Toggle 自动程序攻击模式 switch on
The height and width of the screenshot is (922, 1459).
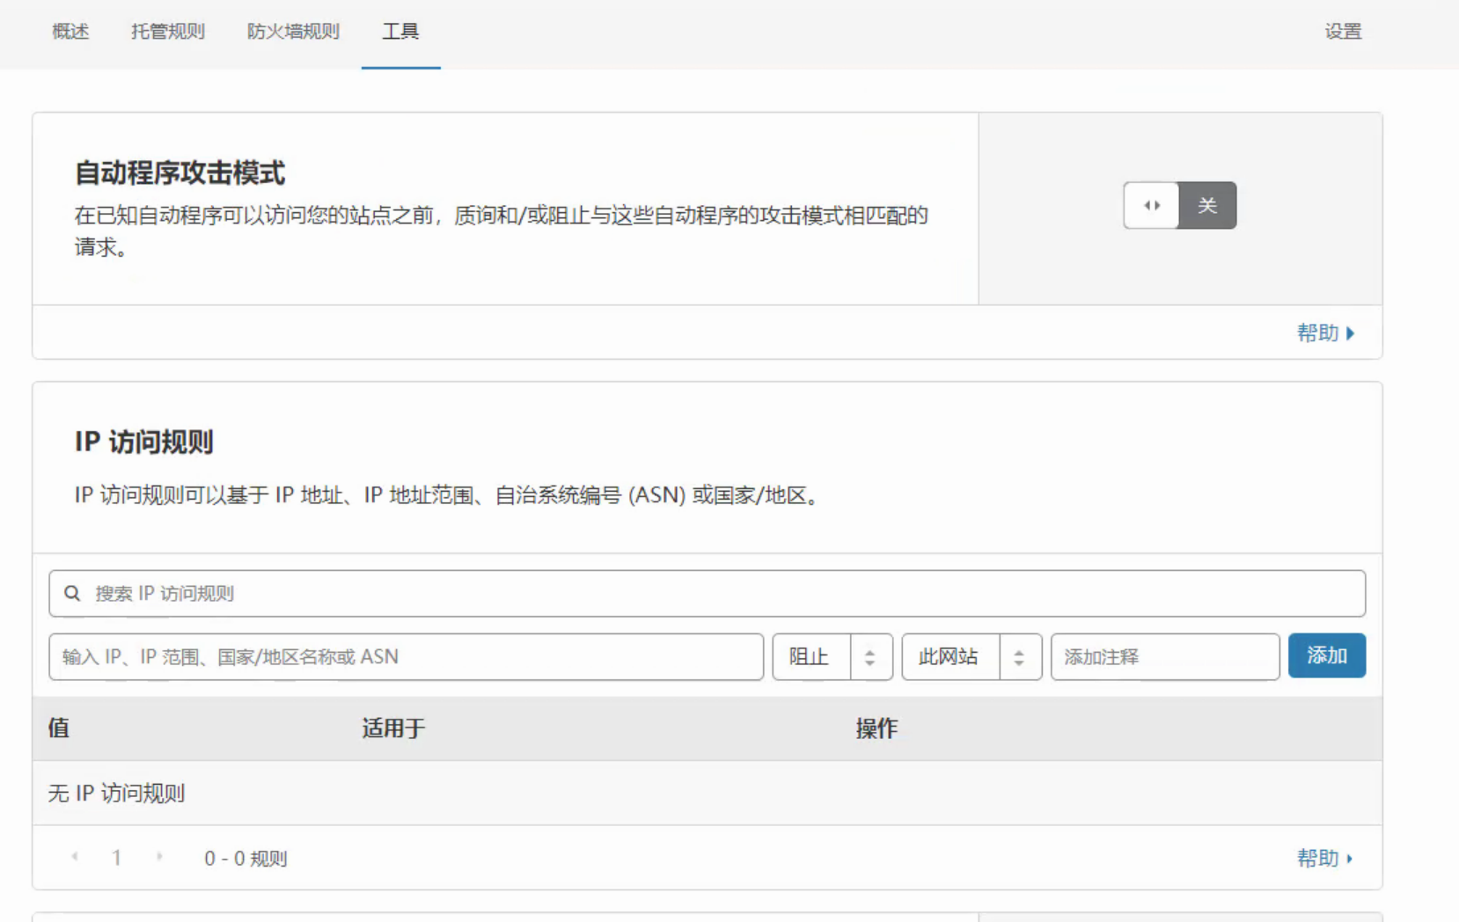(x=1151, y=206)
